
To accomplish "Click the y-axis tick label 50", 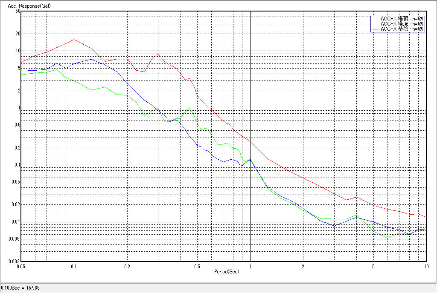I will (x=17, y=11).
